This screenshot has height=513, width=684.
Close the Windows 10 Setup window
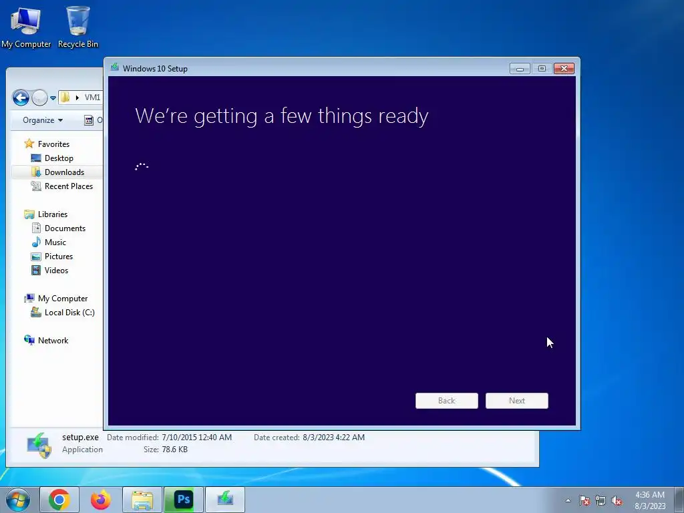coord(564,69)
